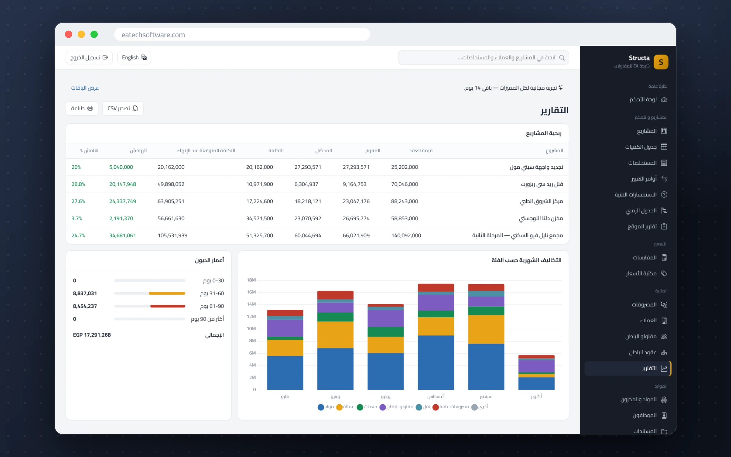The image size is (731, 457).
Task: Open المشاريع menu item label
Action: 647,131
